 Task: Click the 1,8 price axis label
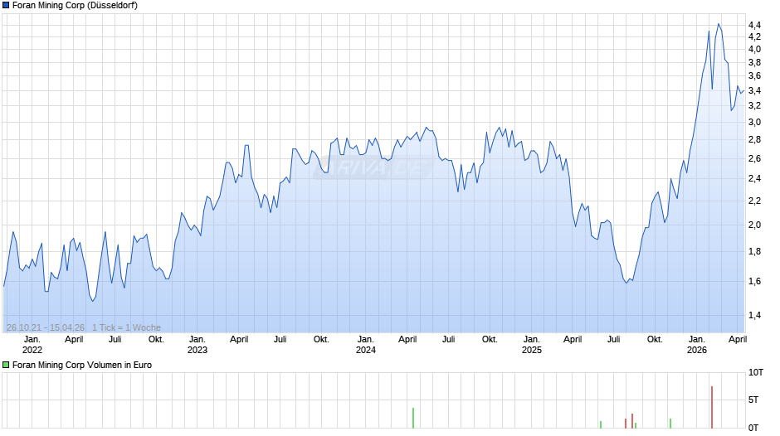tap(754, 251)
